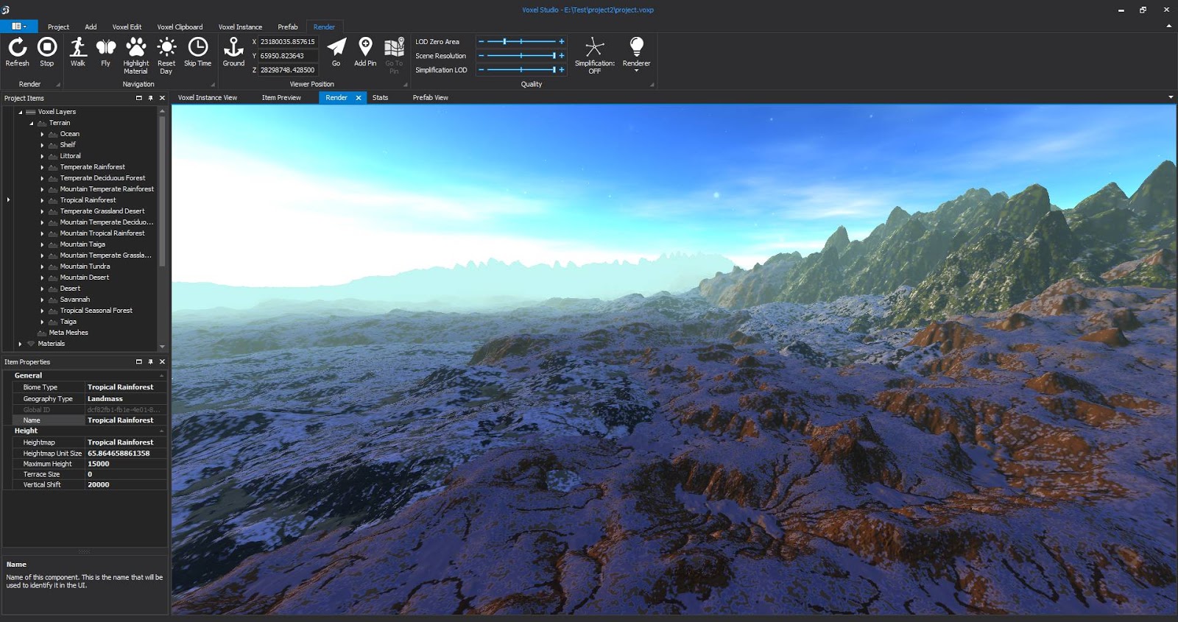Viewport: 1178px width, 622px height.
Task: Edit the Vertical Shift value 20000
Action: pyautogui.click(x=125, y=484)
